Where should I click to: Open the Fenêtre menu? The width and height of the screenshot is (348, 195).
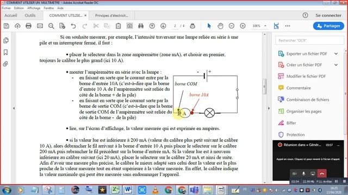point(48,8)
